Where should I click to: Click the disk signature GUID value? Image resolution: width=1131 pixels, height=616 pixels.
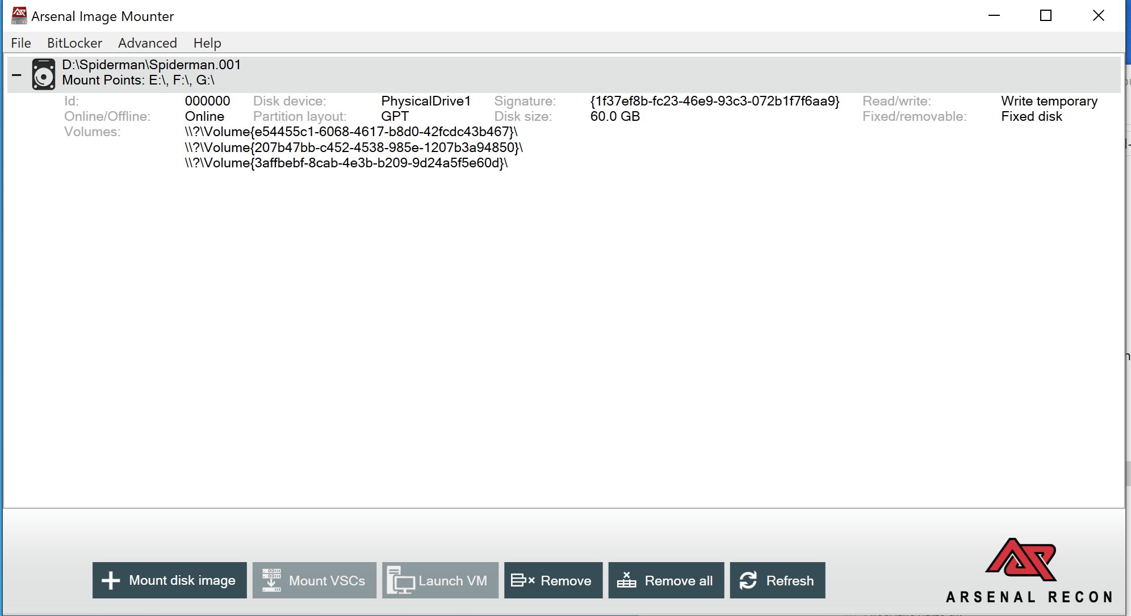point(715,101)
